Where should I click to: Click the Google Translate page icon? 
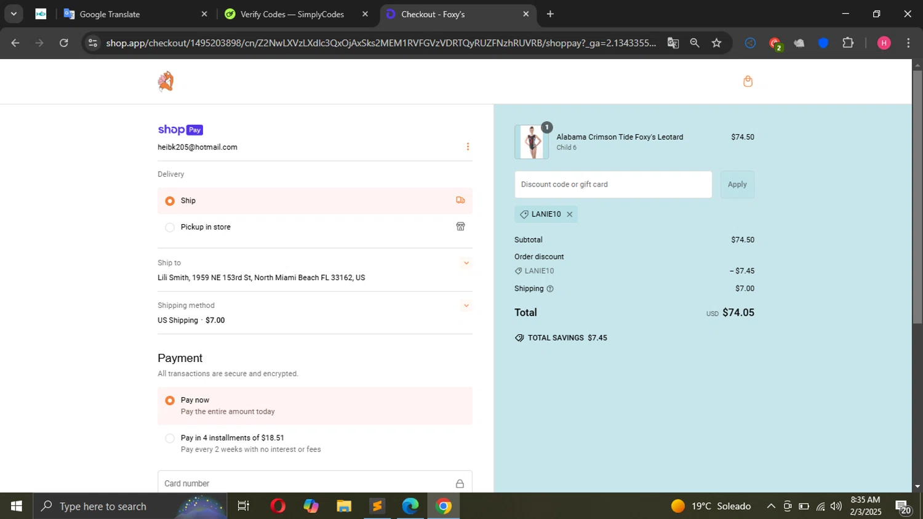click(x=673, y=43)
